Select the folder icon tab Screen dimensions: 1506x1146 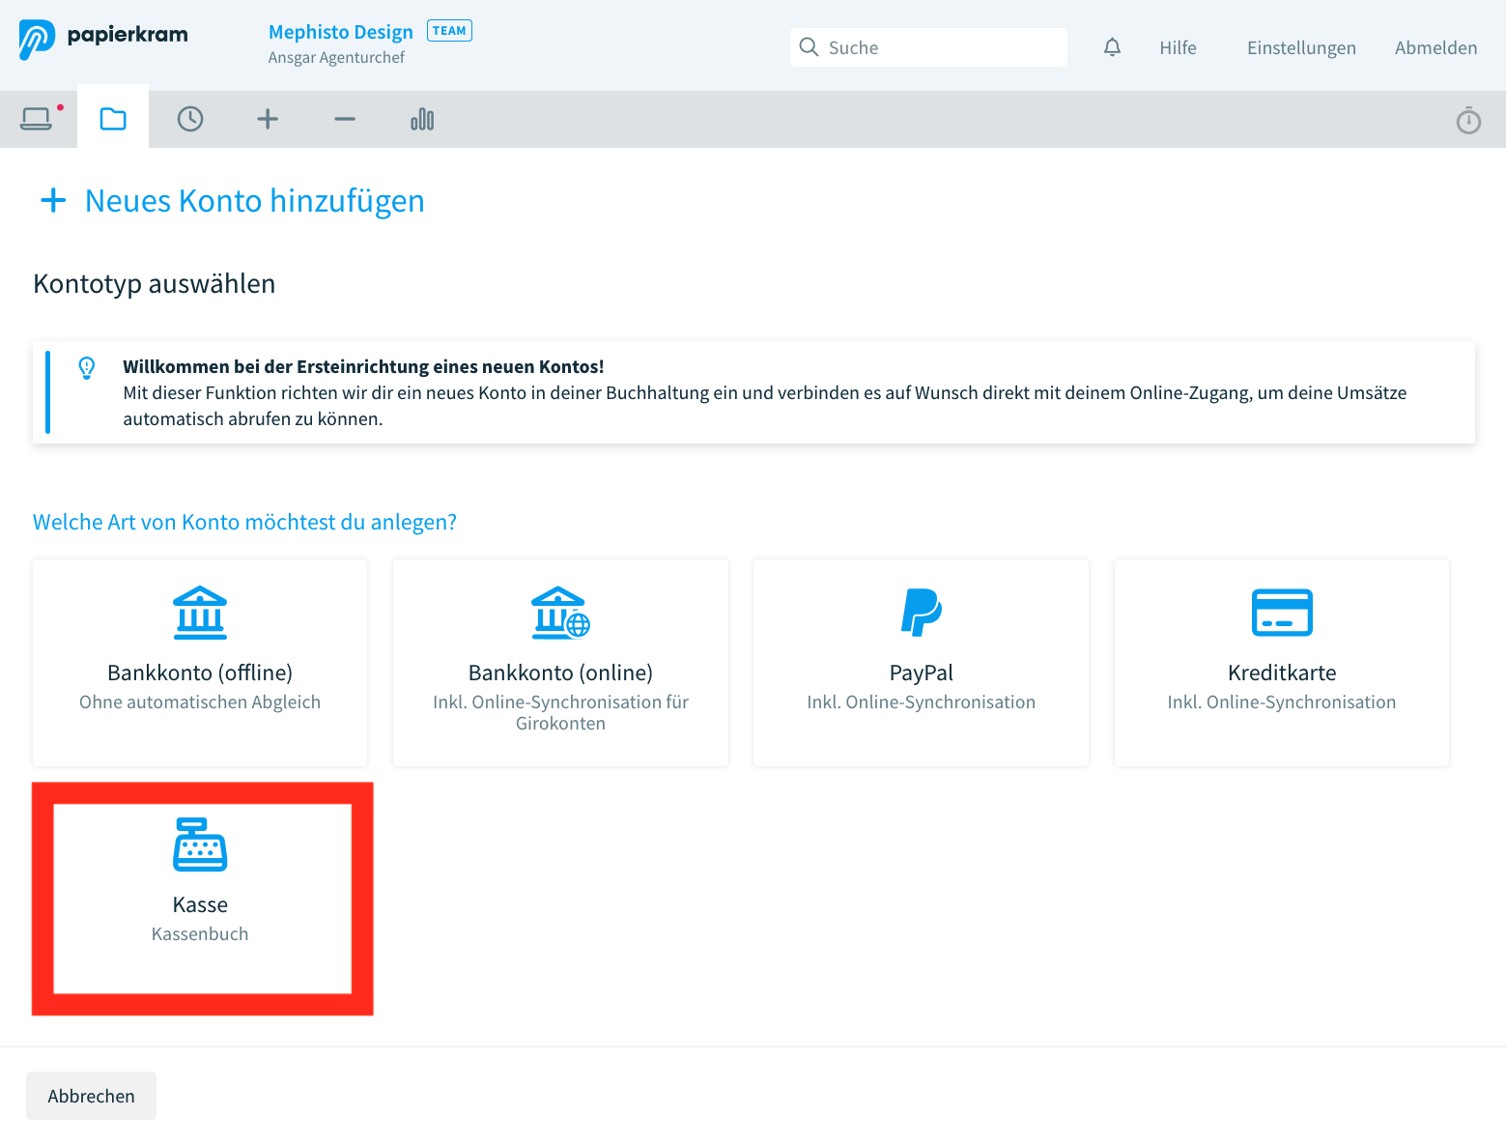coord(113,119)
